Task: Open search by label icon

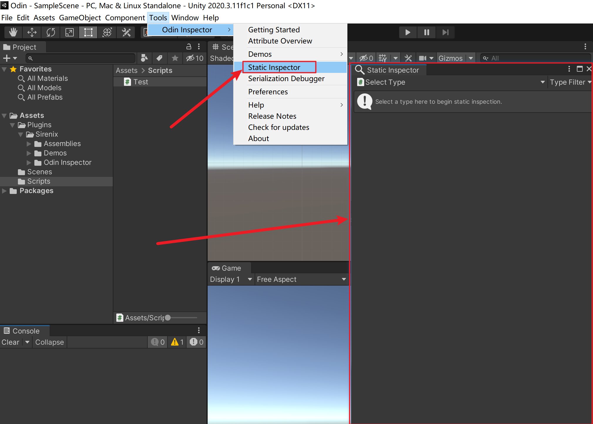Action: coord(159,58)
